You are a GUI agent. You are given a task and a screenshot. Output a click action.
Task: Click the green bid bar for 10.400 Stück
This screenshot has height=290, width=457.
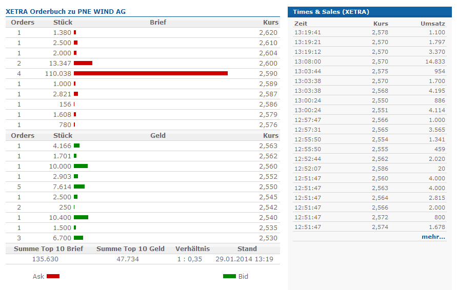click(x=81, y=217)
